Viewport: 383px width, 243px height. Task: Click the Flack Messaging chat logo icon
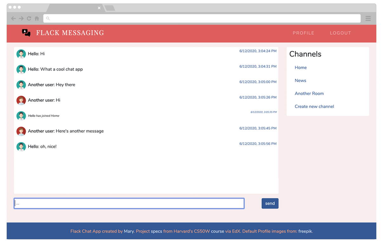point(26,33)
